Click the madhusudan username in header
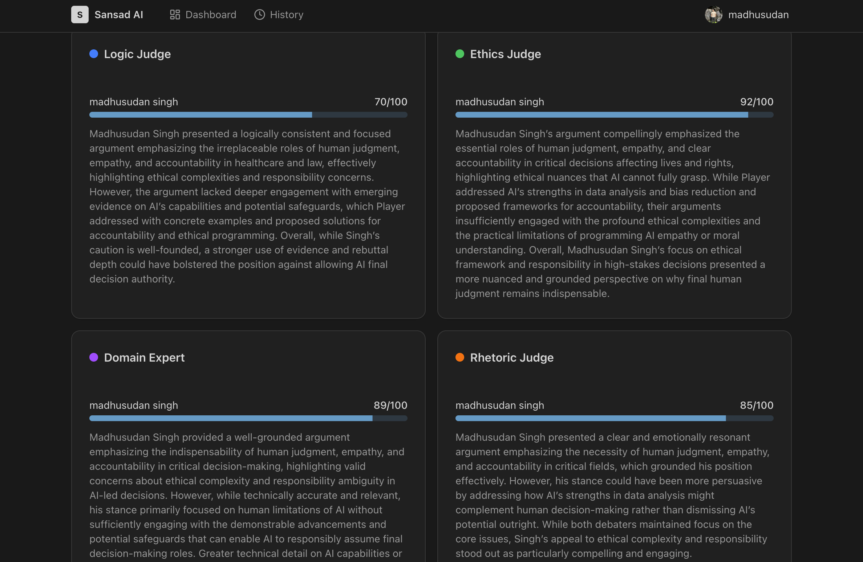Screen dimensions: 863x562 click(758, 15)
